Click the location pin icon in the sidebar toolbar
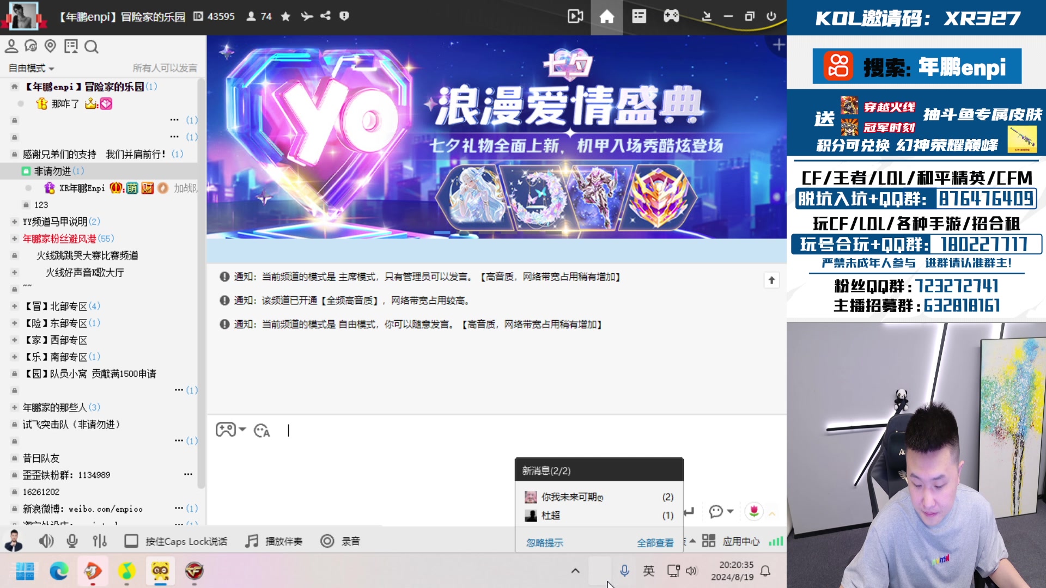Screen dimensions: 1046x588 coord(50,46)
